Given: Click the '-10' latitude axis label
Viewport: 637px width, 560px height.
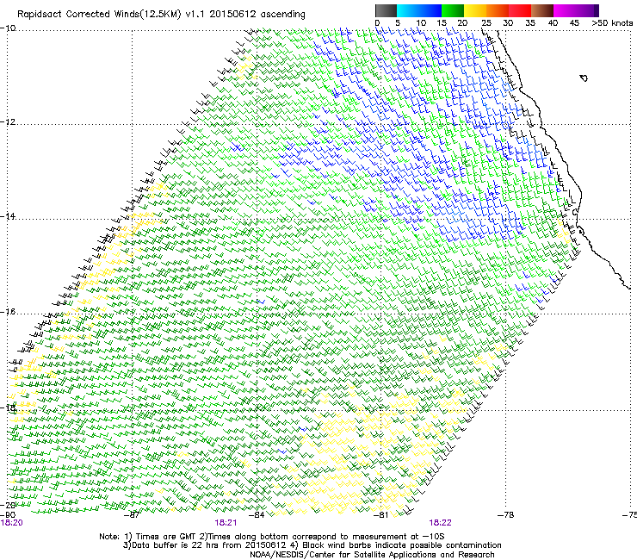Looking at the screenshot, I should (8, 28).
